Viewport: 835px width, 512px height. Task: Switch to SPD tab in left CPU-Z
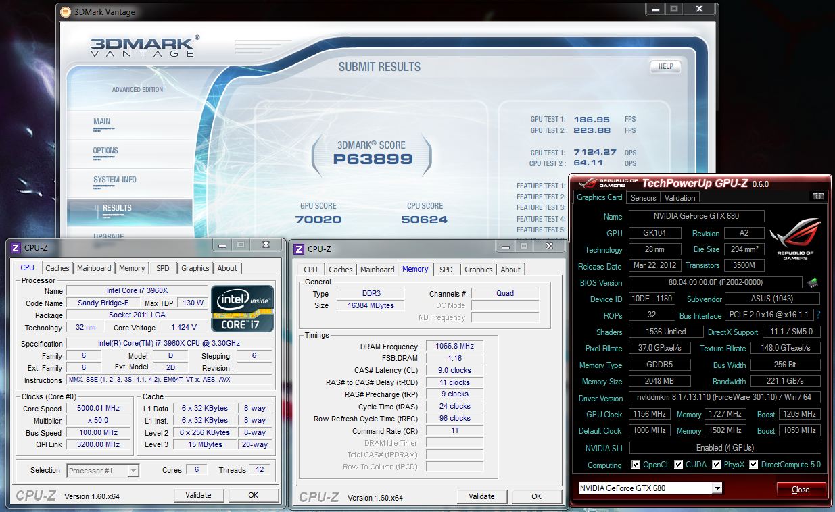(163, 268)
